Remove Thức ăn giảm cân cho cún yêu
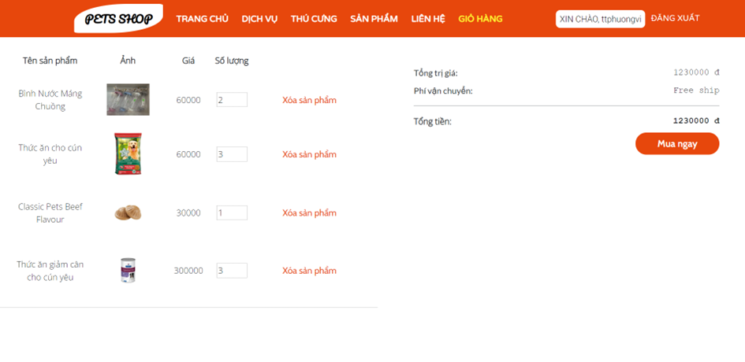745x362 pixels. click(x=309, y=271)
